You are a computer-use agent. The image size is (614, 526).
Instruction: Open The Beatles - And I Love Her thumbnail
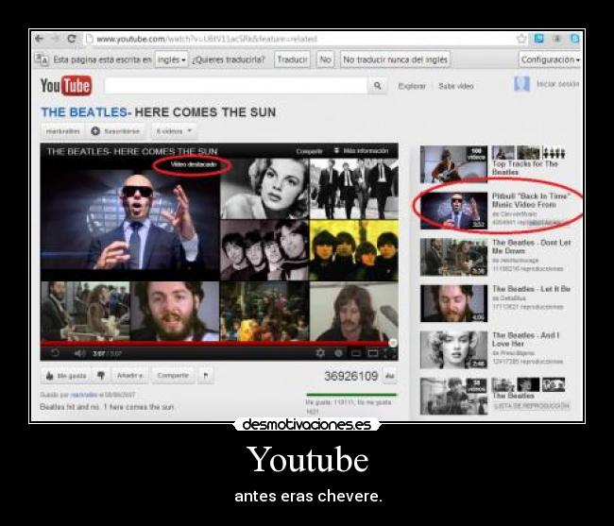(x=453, y=350)
